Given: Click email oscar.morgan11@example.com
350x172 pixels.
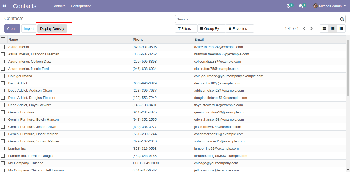Looking at the screenshot, I should 219,134.
